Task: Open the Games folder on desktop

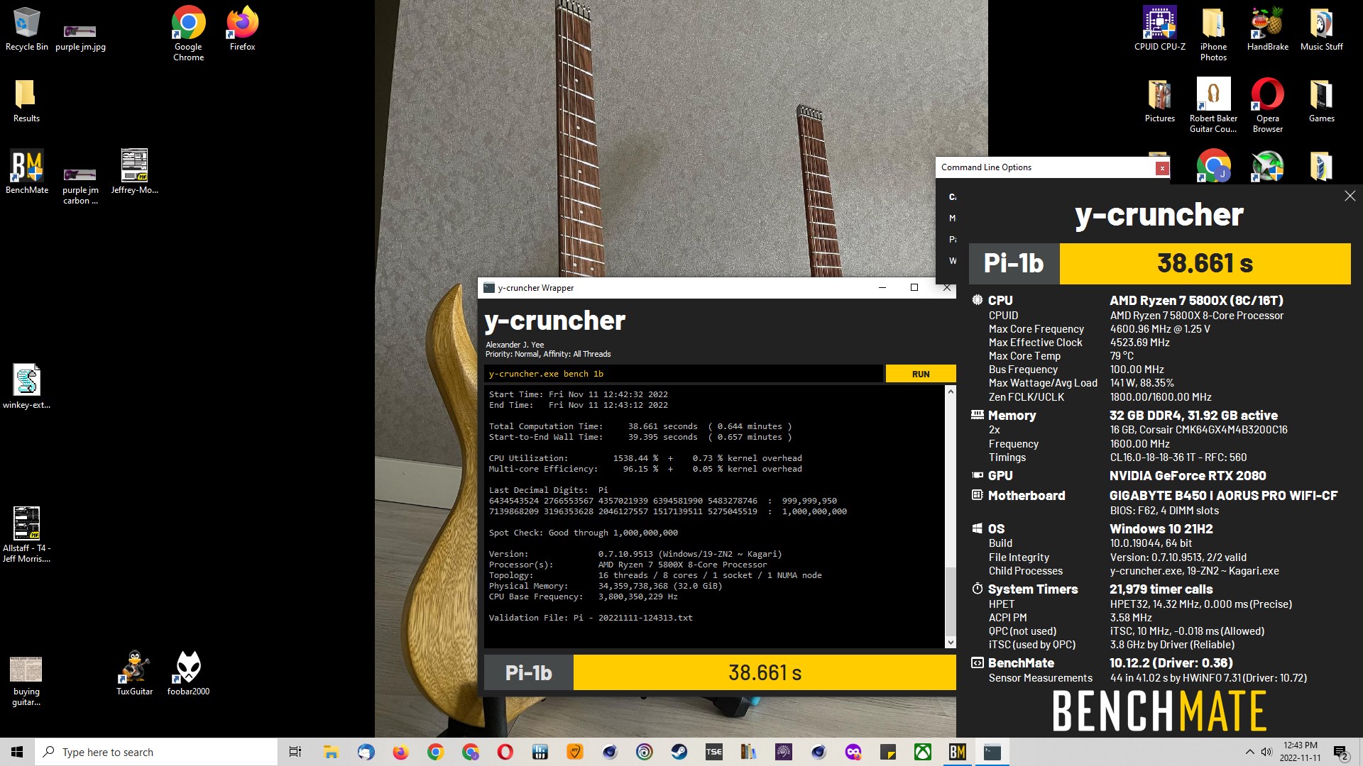Action: [x=1321, y=101]
